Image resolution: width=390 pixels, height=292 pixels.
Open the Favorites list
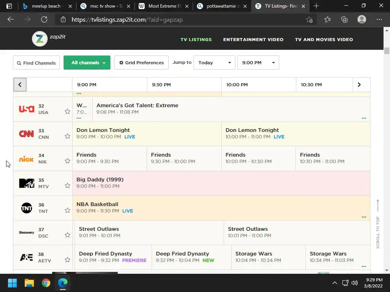point(327,19)
